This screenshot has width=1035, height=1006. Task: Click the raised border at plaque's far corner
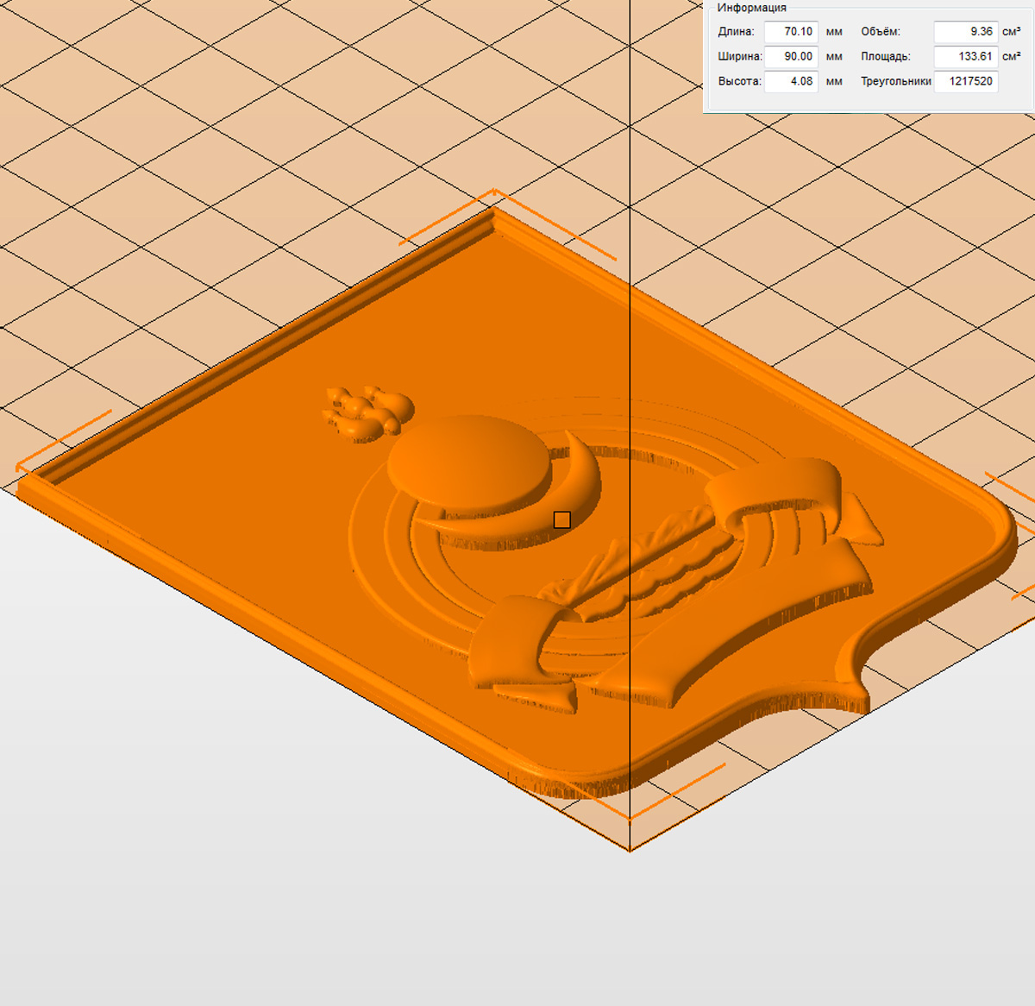(494, 216)
